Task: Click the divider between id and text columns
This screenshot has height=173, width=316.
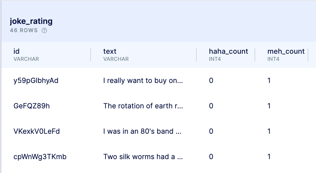Action: pos(91,55)
